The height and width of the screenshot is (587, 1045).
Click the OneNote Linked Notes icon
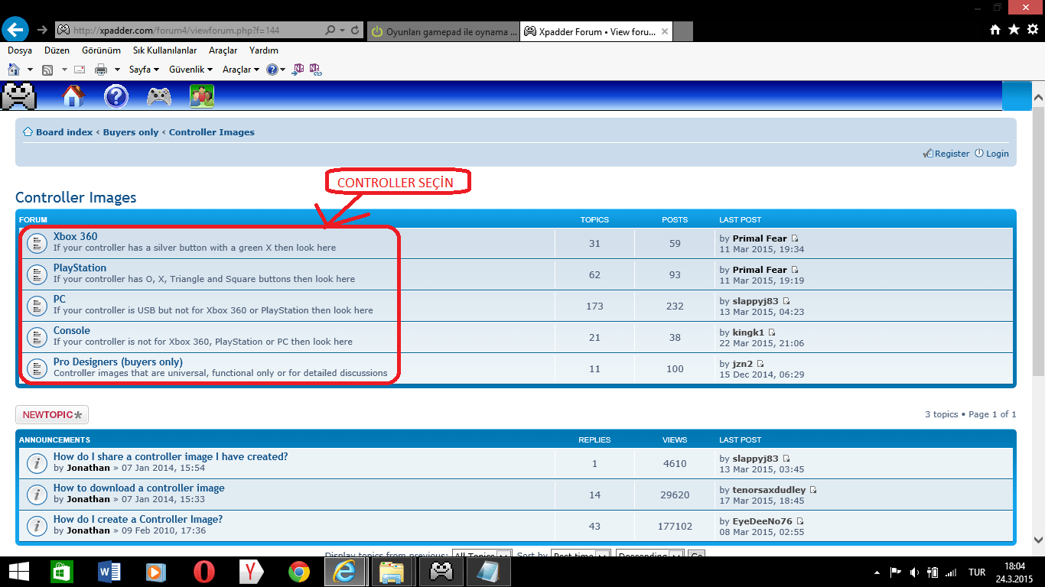tap(315, 70)
